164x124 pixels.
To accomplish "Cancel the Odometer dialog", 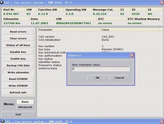I will tap(119, 78).
